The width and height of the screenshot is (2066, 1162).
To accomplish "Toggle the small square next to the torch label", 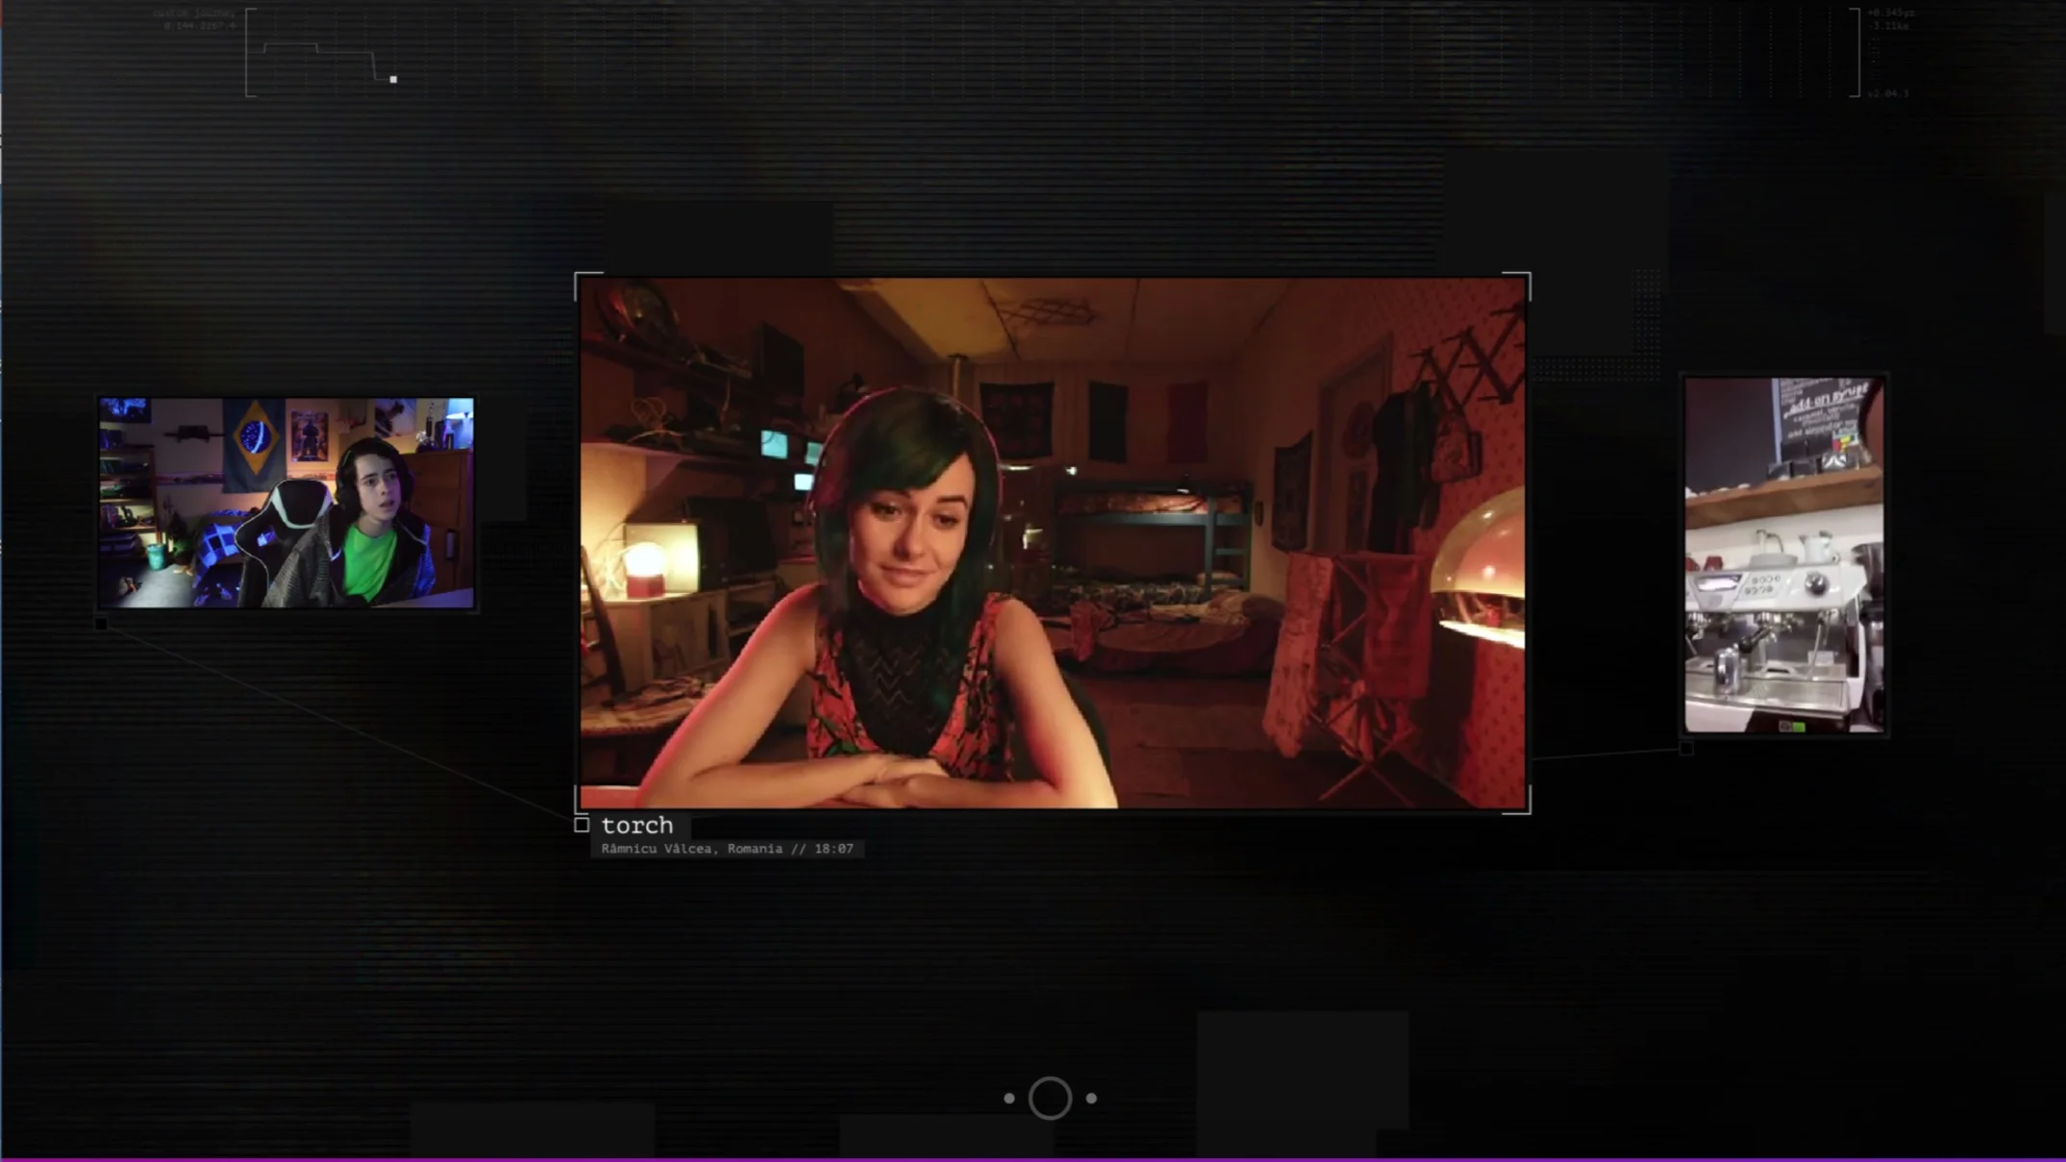I will [583, 825].
